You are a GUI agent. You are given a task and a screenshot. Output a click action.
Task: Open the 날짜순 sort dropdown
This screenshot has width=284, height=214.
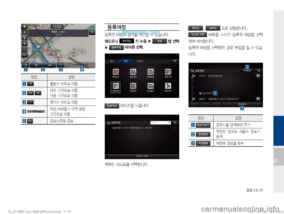(161, 123)
